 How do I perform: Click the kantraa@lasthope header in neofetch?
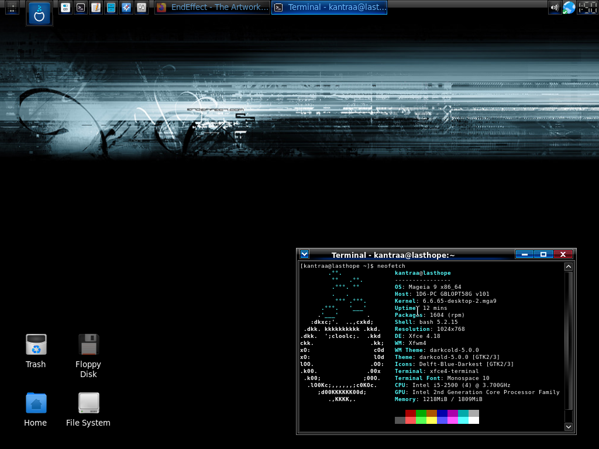pyautogui.click(x=422, y=273)
